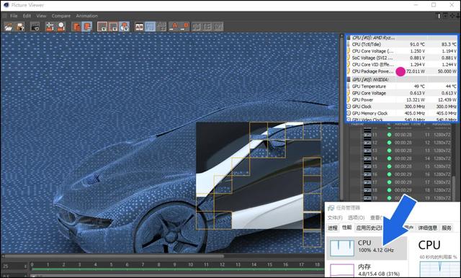Switch to the 进程 tab in Task Manager
461x278 pixels.
coord(333,228)
